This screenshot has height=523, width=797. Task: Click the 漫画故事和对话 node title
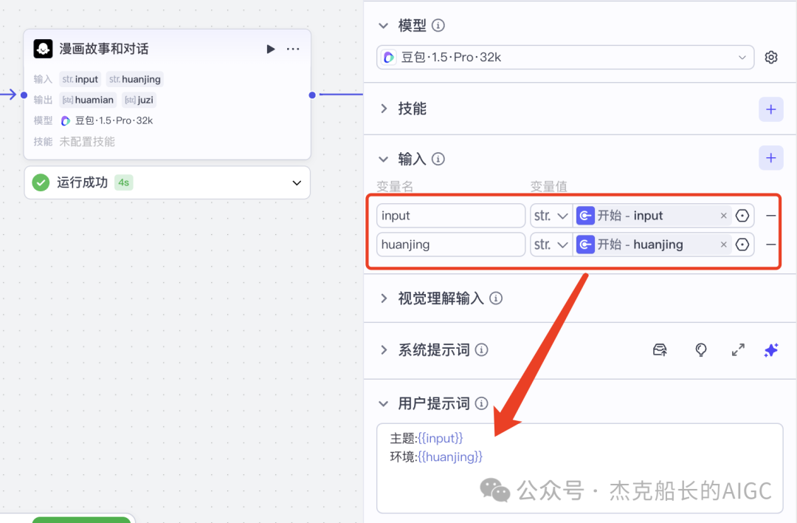point(104,49)
